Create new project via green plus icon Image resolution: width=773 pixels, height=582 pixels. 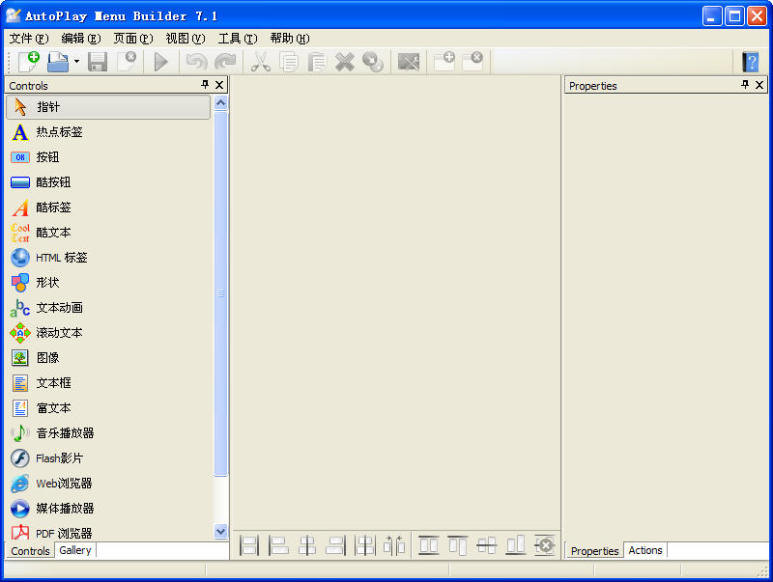pyautogui.click(x=28, y=61)
